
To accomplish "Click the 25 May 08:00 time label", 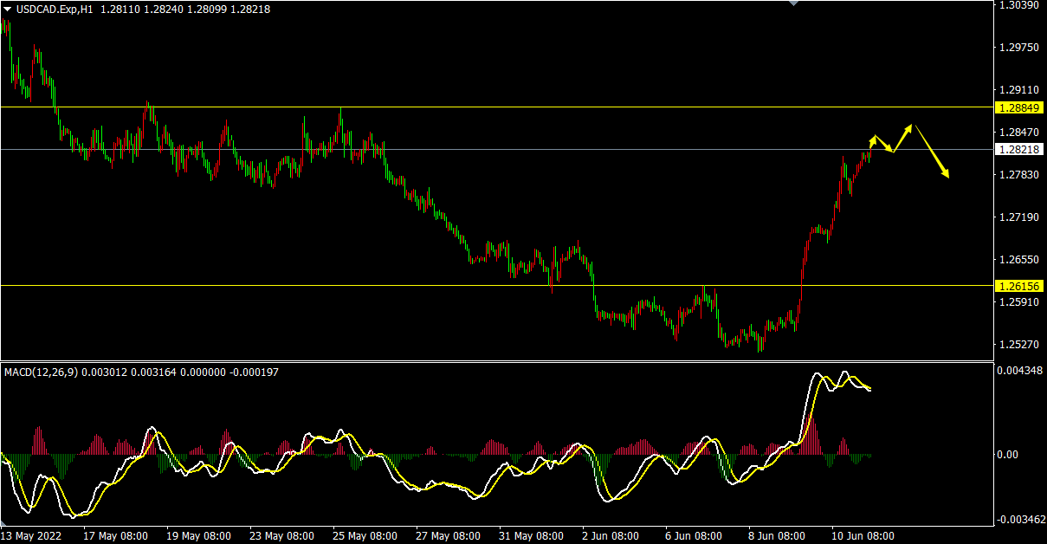I will click(x=365, y=536).
